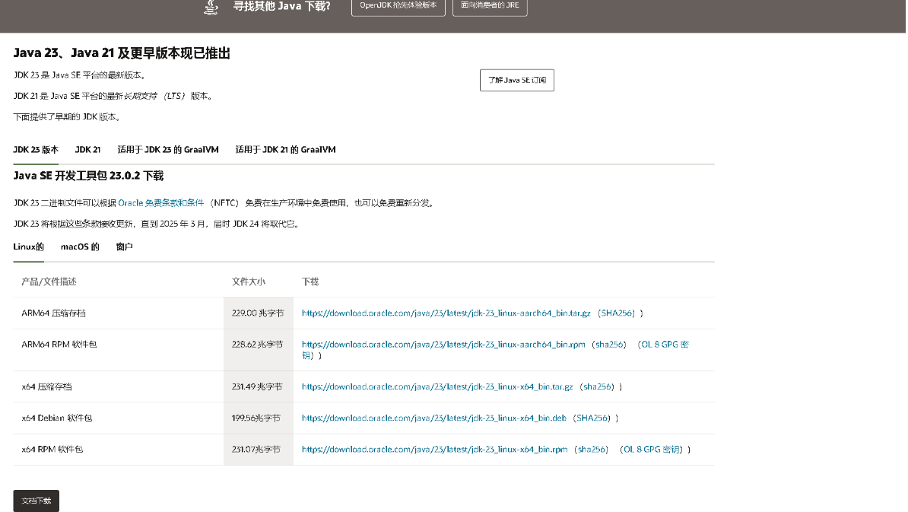Open the Oracle 免费条款和条件 link
908x512 pixels.
click(x=160, y=203)
